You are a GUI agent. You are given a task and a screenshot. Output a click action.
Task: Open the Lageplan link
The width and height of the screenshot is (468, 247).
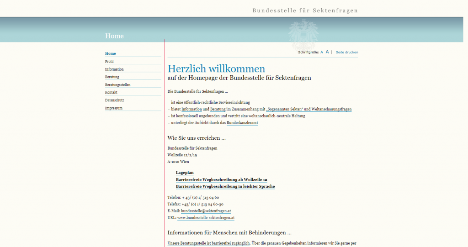tap(185, 173)
